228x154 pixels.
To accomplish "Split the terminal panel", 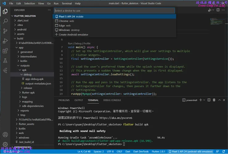I will click(209, 100).
